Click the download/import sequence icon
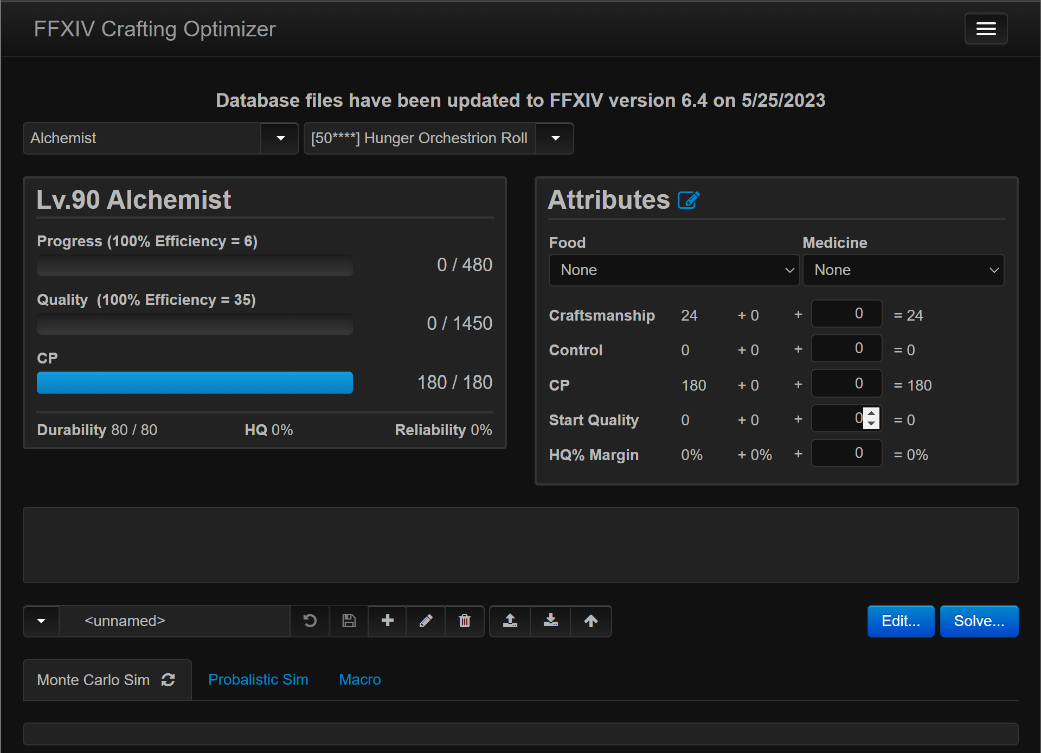 tap(550, 621)
